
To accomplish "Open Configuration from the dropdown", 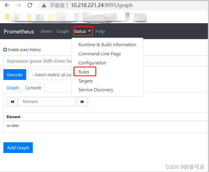I will pos(92,63).
